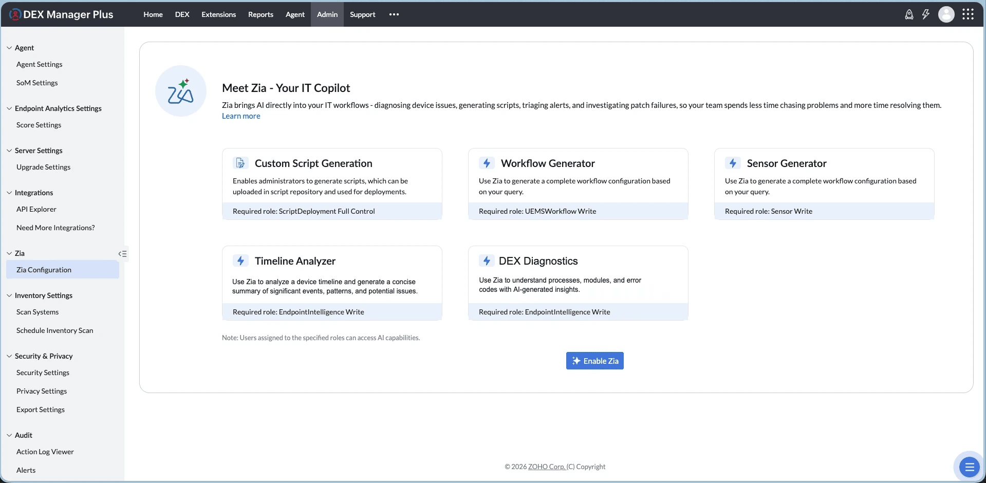Screen dimensions: 986x483
Task: Open the DEX tab
Action: (x=182, y=14)
